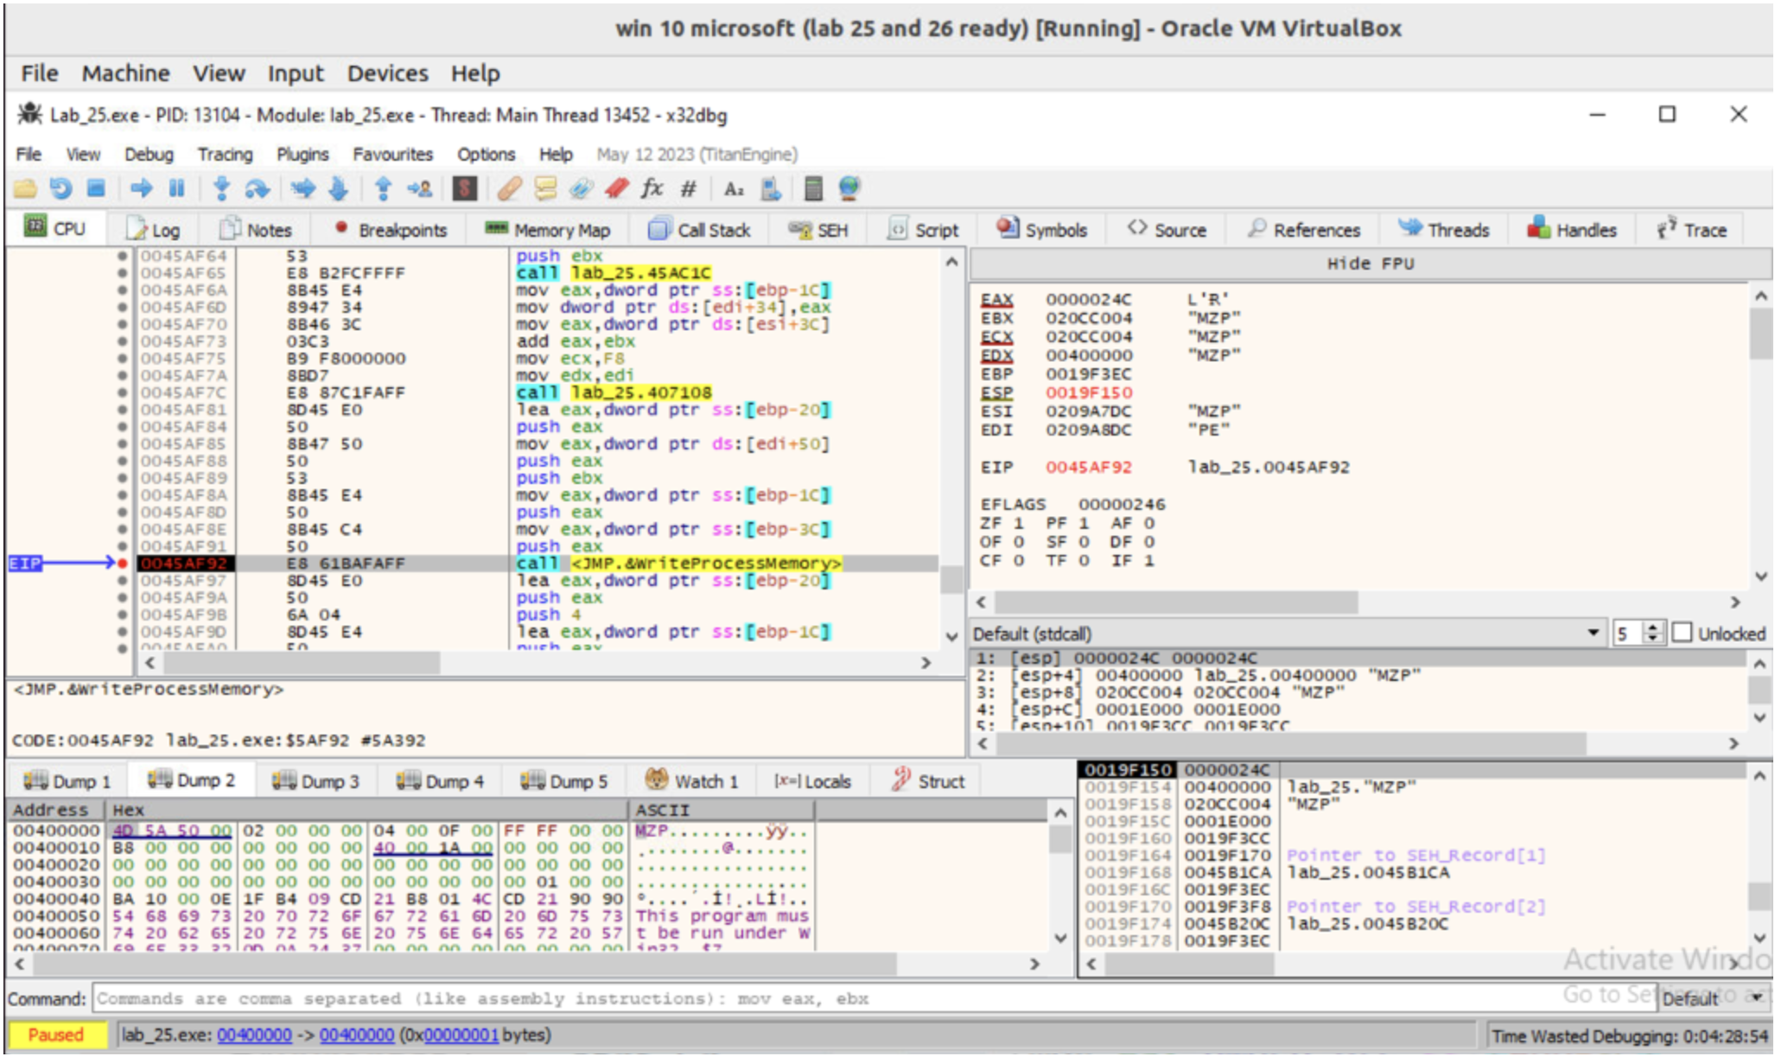Switch to the Log tab
Viewport: 1775px width, 1063px height.
point(153,230)
